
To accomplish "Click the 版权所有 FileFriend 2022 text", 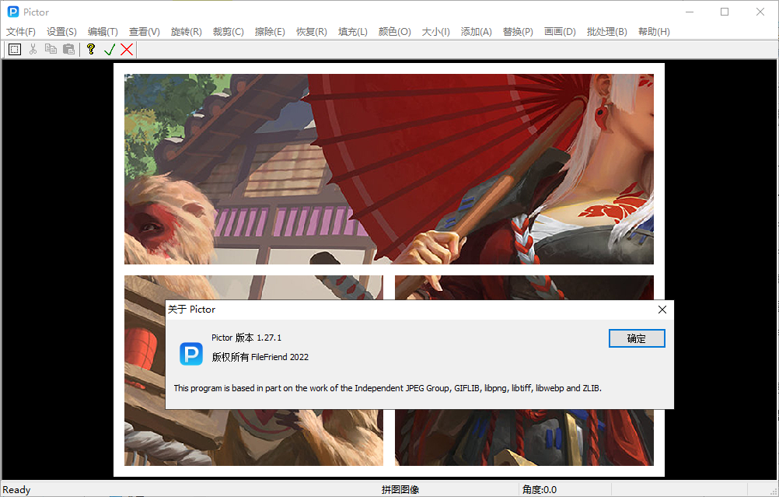I will [260, 357].
